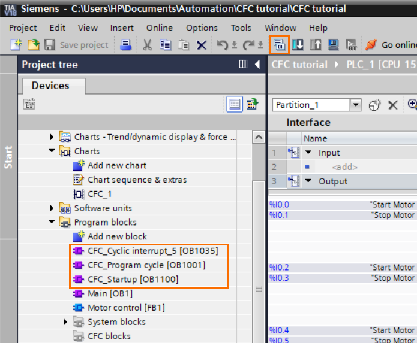This screenshot has width=417, height=343.
Task: Click the Save project floppy icon
Action: 49,45
